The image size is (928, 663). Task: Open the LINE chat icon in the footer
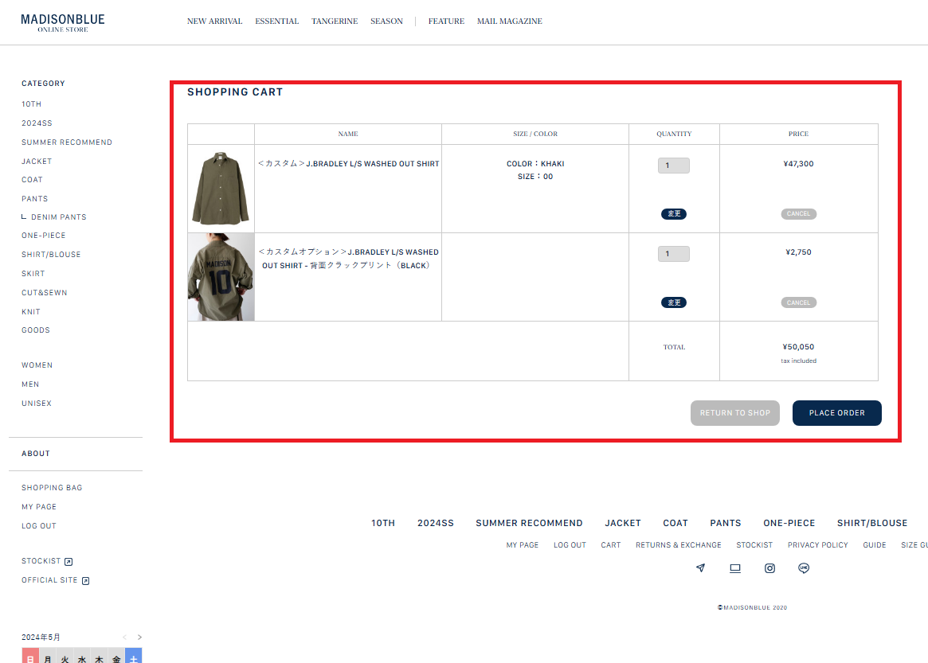pos(804,567)
